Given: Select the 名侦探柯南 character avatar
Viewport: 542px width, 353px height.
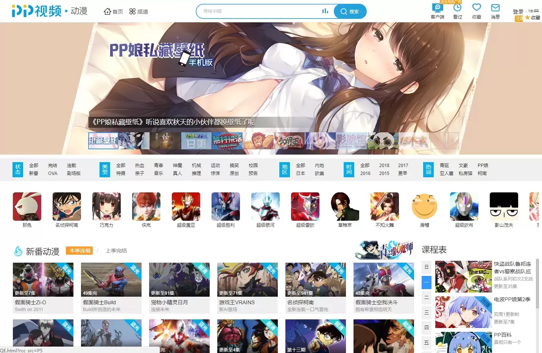Looking at the screenshot, I should click(67, 206).
